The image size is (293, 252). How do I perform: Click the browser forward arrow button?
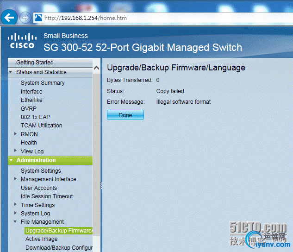25,18
